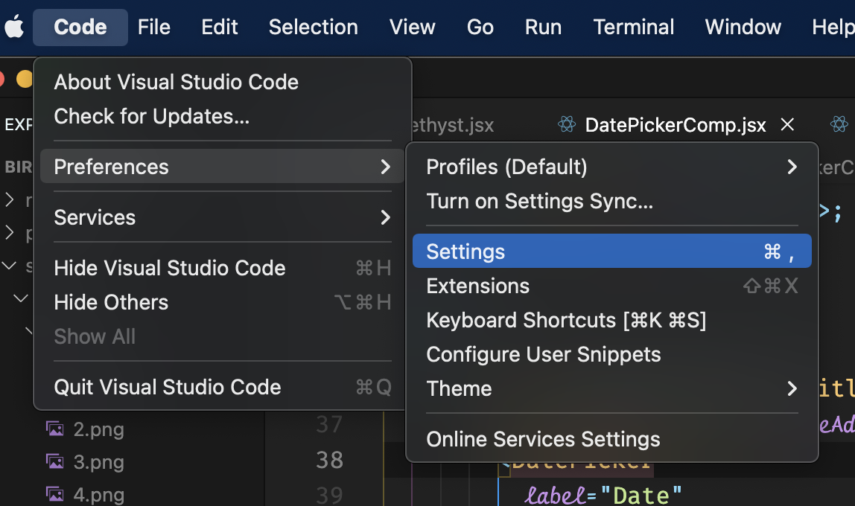Expand the Services submenu arrow
Image resolution: width=855 pixels, height=506 pixels.
tap(385, 217)
